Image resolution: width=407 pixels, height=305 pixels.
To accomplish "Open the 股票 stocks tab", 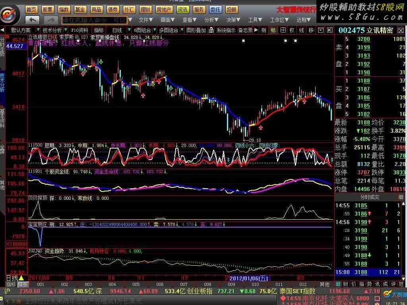I will (48, 10).
